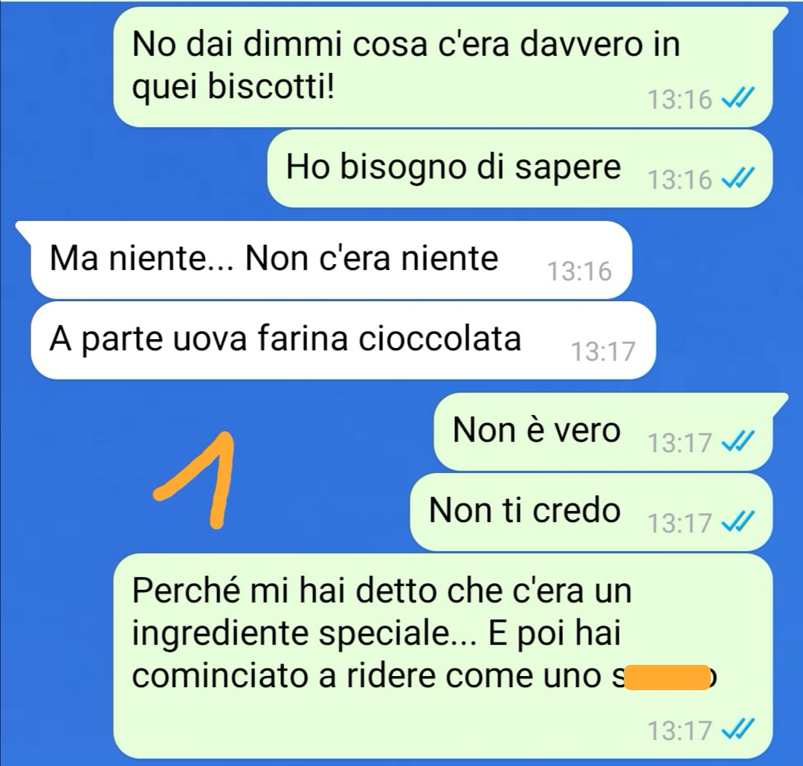Click blue ticks next to "Non ti credo"

click(x=738, y=522)
